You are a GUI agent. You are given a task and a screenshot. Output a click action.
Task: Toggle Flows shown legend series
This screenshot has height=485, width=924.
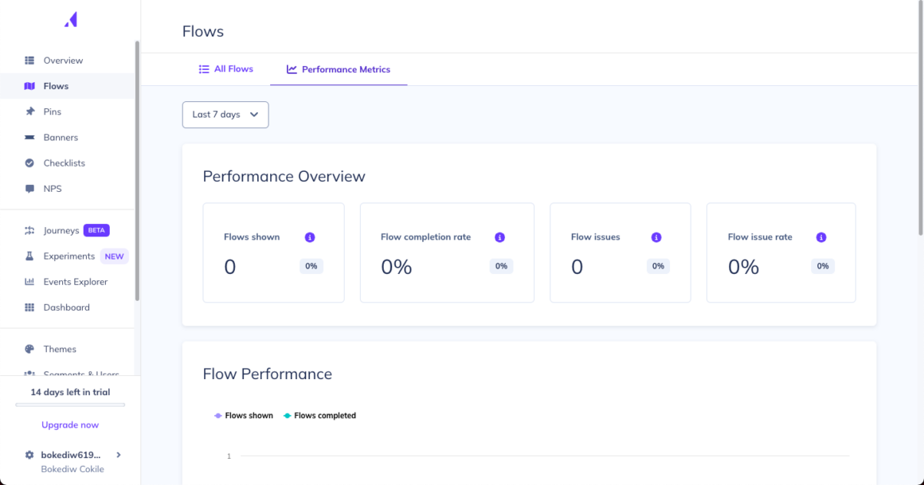[x=244, y=416]
